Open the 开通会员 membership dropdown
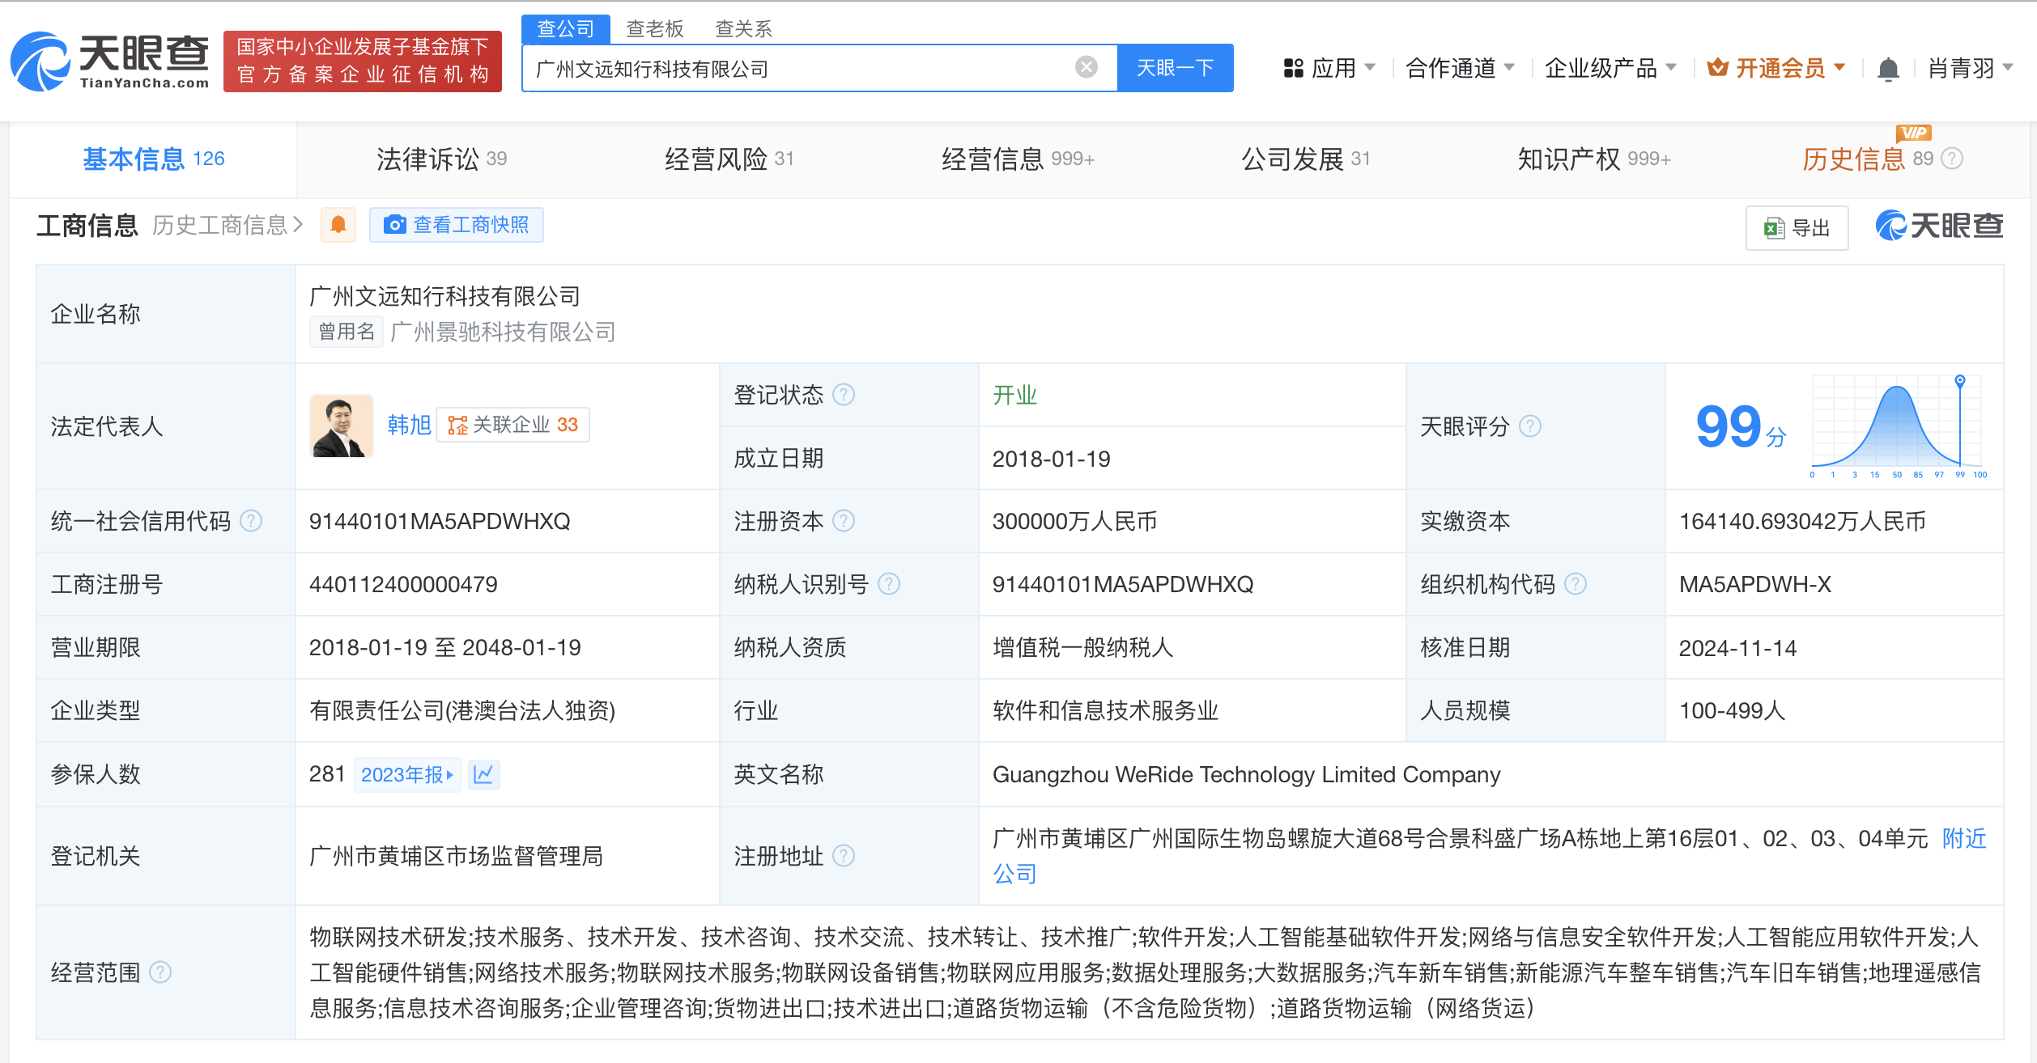The width and height of the screenshot is (2037, 1063). 1778,68
